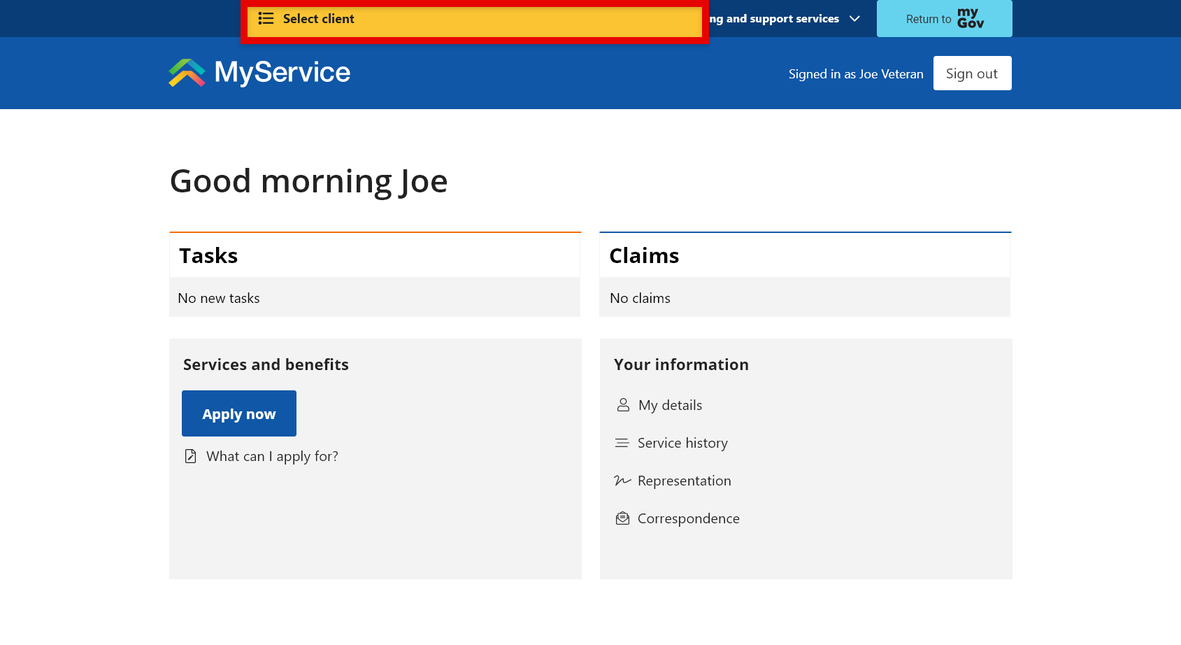
Task: Click the Representation signature icon
Action: point(622,481)
